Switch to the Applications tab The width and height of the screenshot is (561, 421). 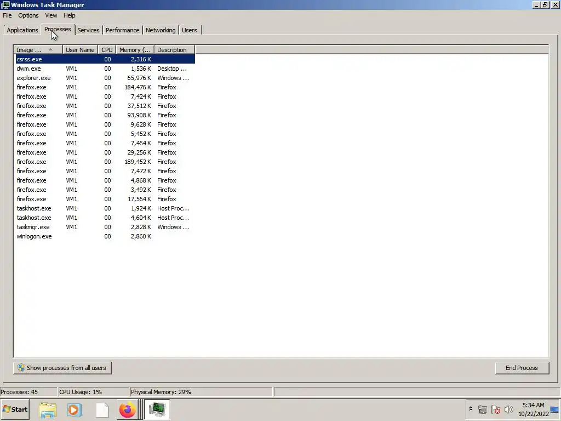(22, 30)
